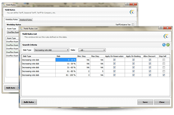Click the help button of Yield Rules List window
The image size is (174, 115).
click(161, 28)
